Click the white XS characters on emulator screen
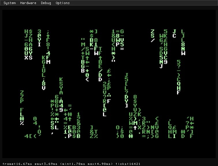Viewport: 218px width, 166px height. (x=28, y=57)
